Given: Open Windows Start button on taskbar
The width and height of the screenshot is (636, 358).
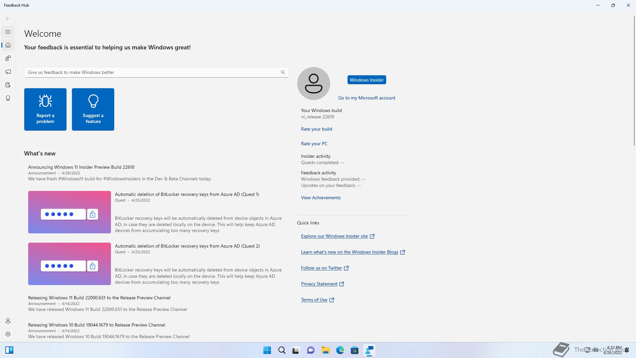Looking at the screenshot, I should tap(267, 350).
